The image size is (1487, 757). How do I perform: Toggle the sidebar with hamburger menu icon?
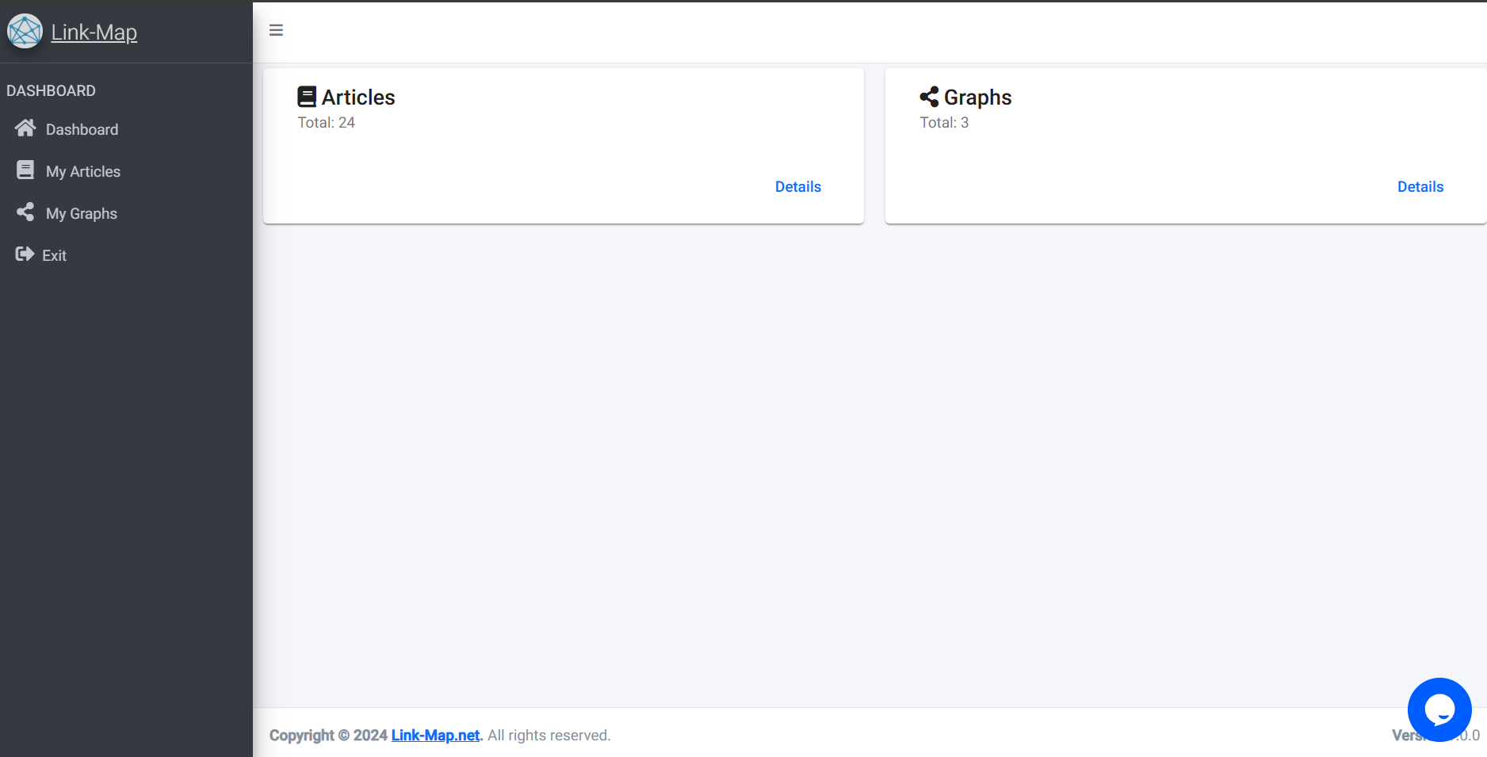[276, 30]
